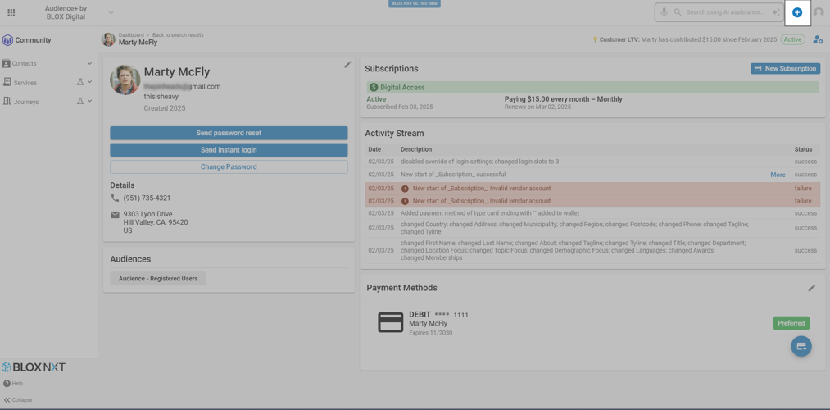Edit payment methods with the pencil icon
Screen dimensions: 830x410
tap(812, 288)
